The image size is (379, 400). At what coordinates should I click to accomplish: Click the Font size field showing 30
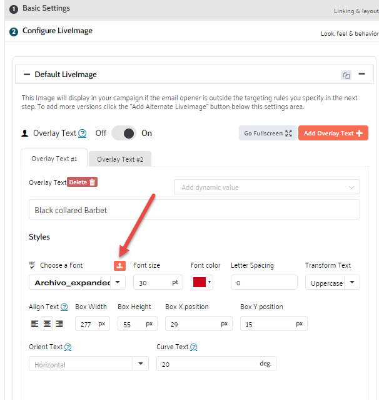(x=158, y=282)
